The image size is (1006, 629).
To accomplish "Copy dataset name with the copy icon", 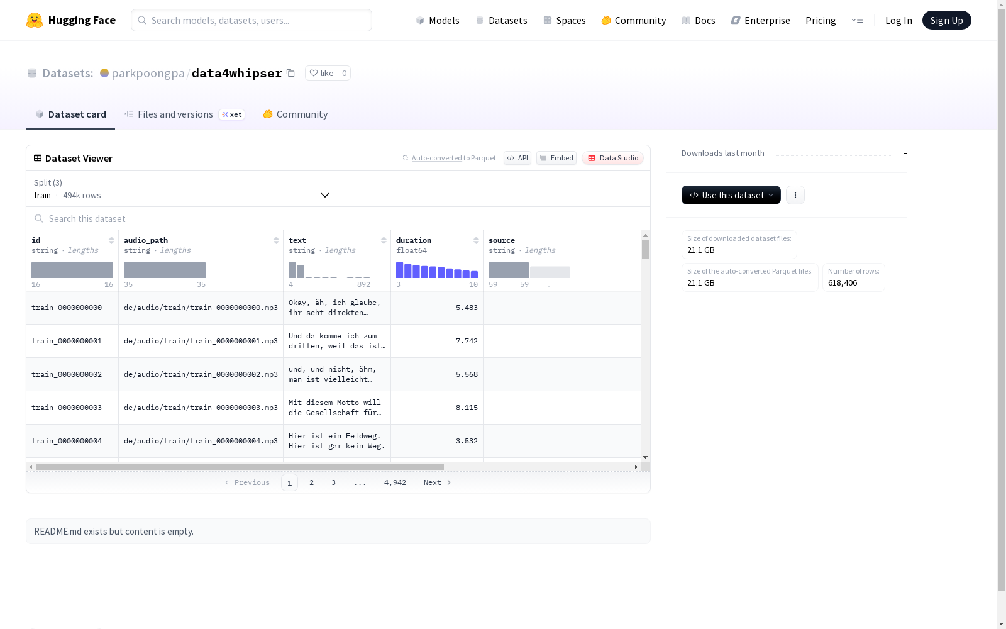I will 290,73.
